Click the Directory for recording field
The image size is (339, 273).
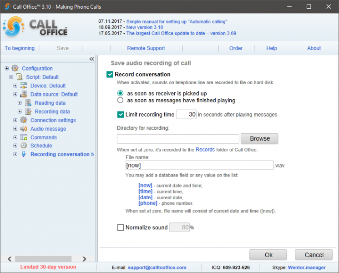(178, 139)
